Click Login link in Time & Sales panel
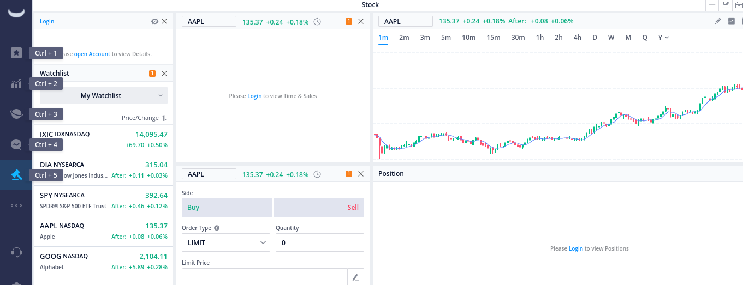The height and width of the screenshot is (285, 743). (x=254, y=96)
